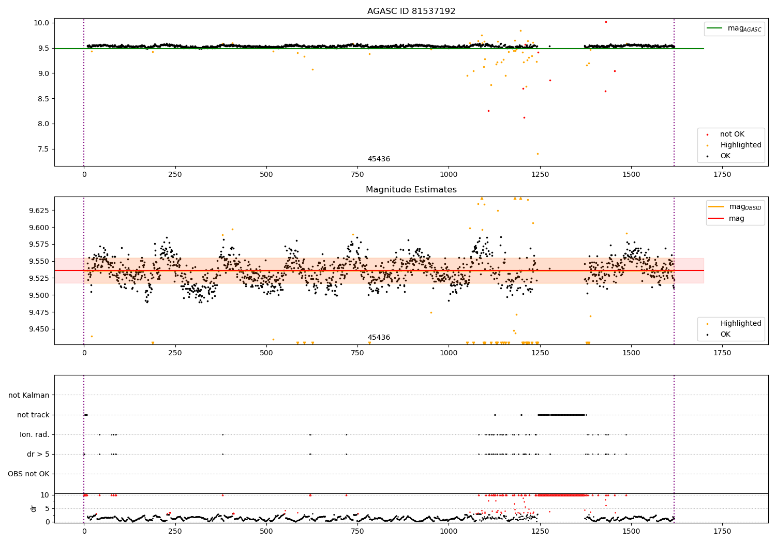Click the red 'mag' legend entry

pyautogui.click(x=737, y=219)
